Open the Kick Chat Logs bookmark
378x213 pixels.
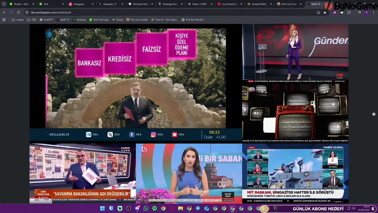[99, 20]
